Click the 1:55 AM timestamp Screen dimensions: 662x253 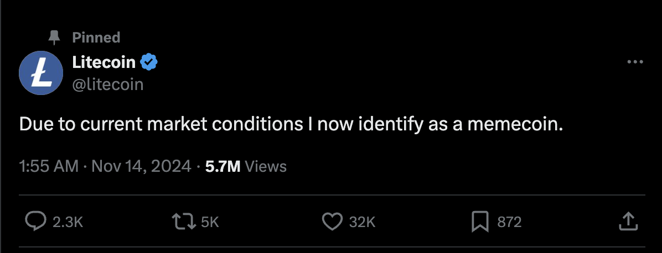click(x=49, y=166)
